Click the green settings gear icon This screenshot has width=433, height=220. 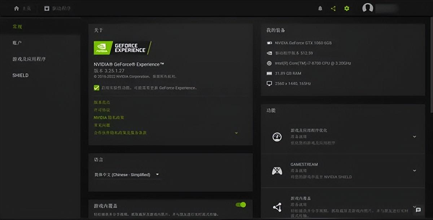point(347,8)
